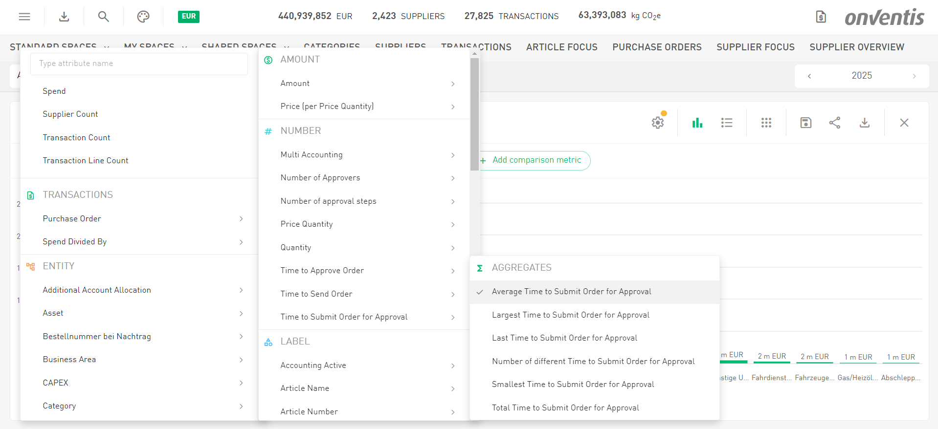The height and width of the screenshot is (429, 938).
Task: Click the download icon in top bar
Action: (64, 17)
